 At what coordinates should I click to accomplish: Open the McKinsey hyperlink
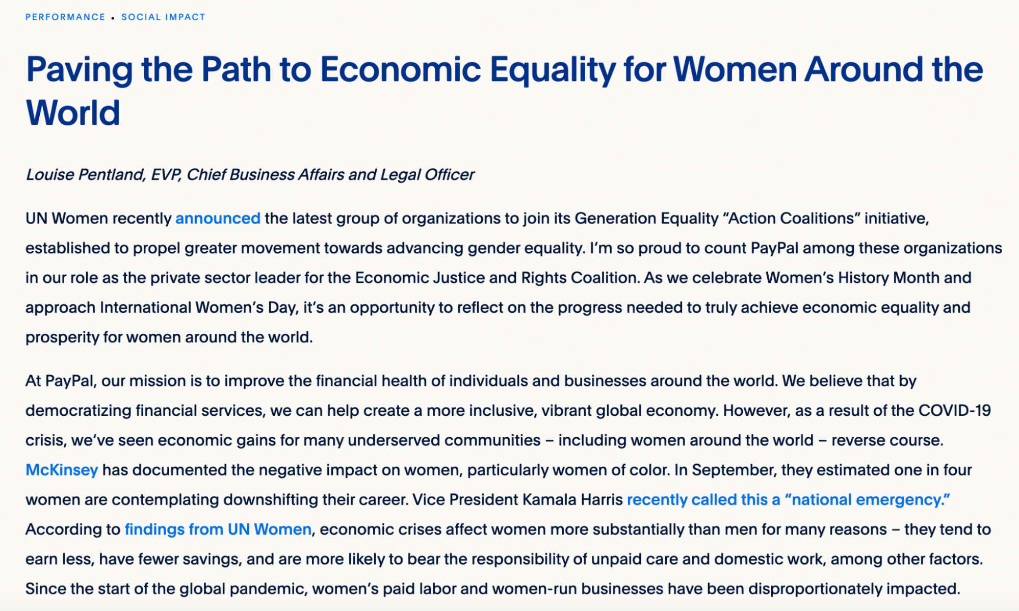pos(62,470)
